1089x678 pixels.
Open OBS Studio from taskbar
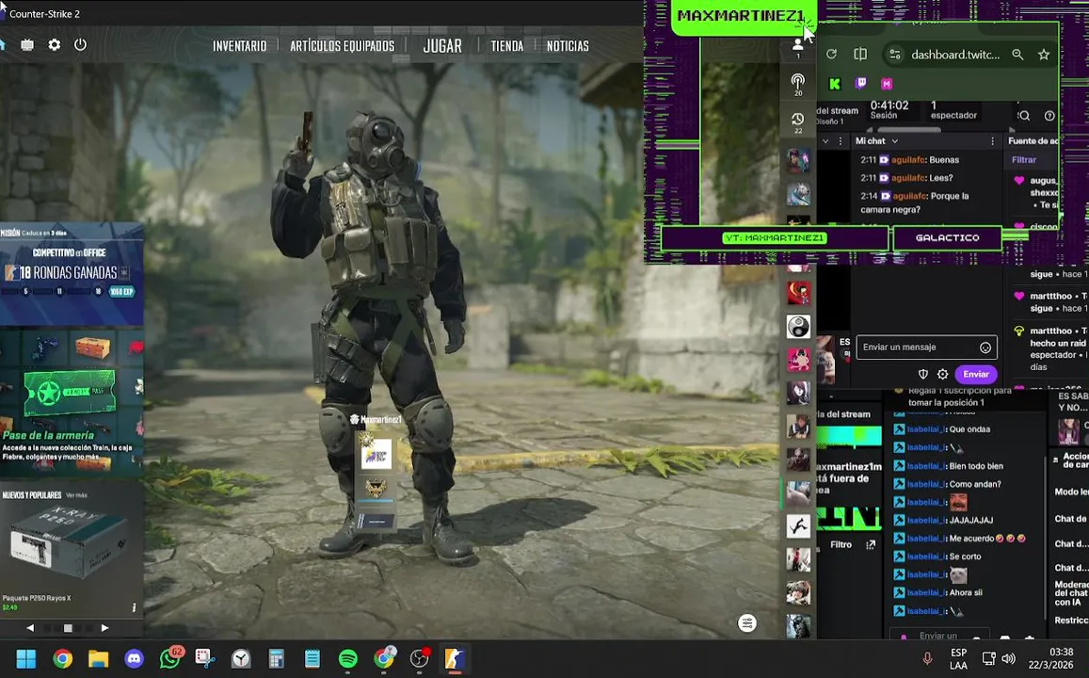(x=420, y=658)
